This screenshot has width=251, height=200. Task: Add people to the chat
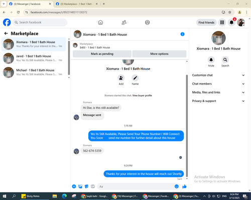(121, 78)
